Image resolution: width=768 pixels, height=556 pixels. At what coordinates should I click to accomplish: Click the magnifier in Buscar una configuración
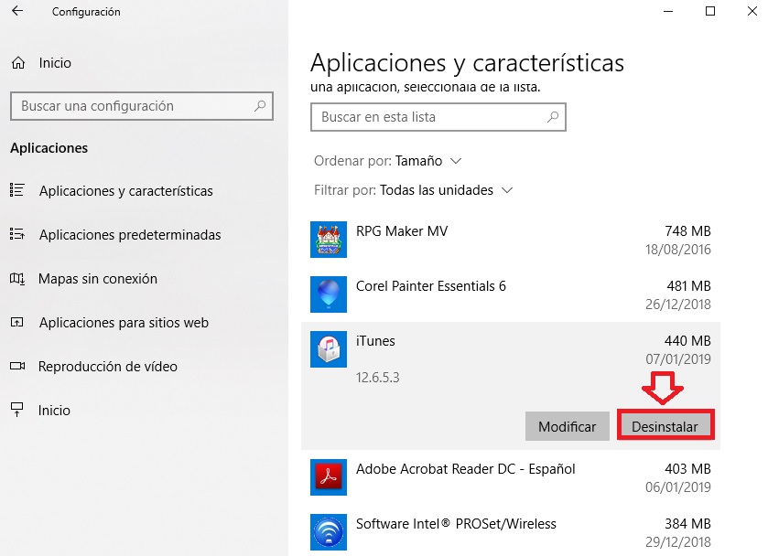260,106
